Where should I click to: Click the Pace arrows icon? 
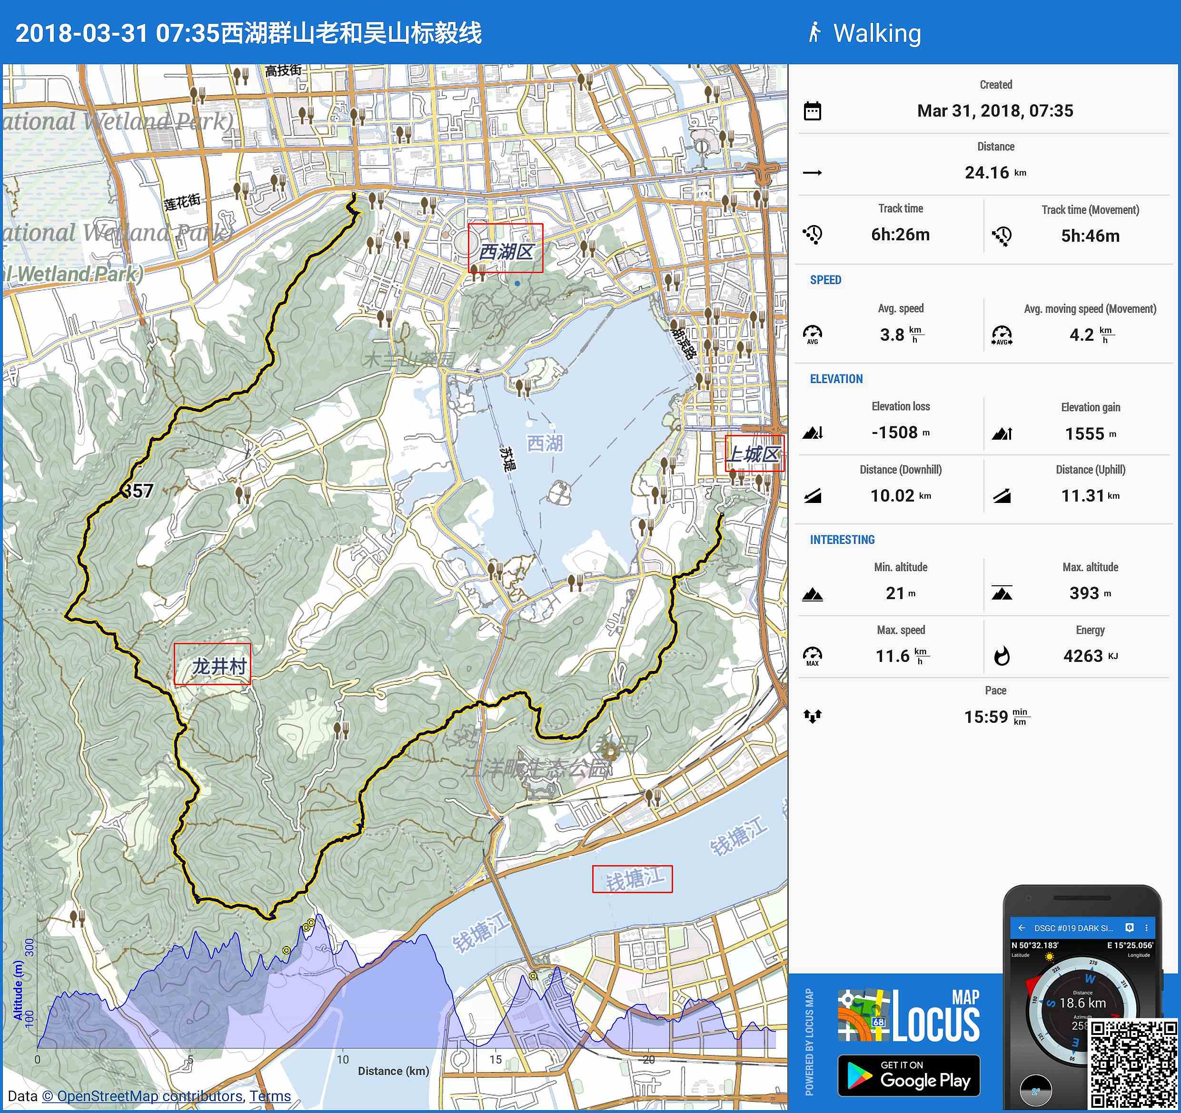coord(812,716)
